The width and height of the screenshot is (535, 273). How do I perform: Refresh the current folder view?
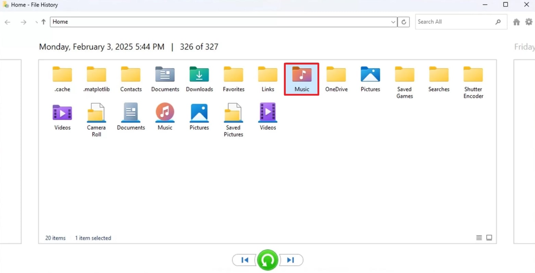[404, 22]
